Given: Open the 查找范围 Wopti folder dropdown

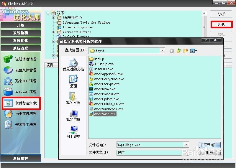Looking at the screenshot, I should click(x=162, y=50).
